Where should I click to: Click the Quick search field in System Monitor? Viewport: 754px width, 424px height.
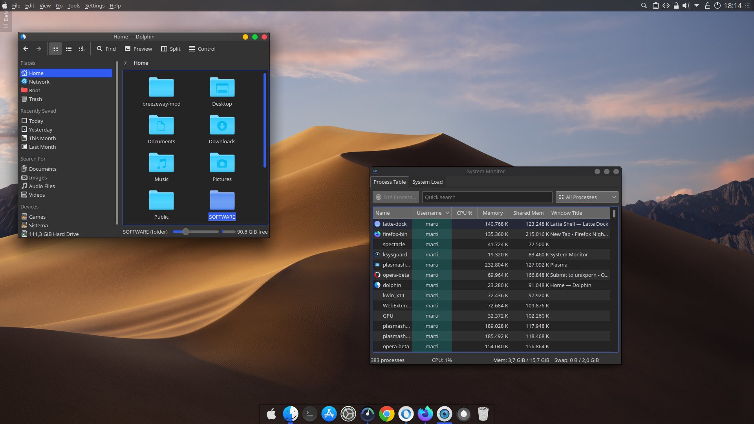(487, 197)
